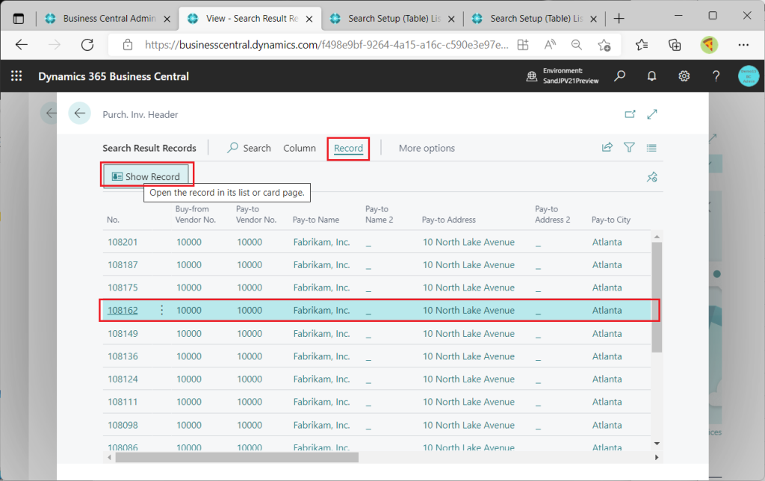765x481 pixels.
Task: Open the browser Favorites list
Action: point(642,45)
